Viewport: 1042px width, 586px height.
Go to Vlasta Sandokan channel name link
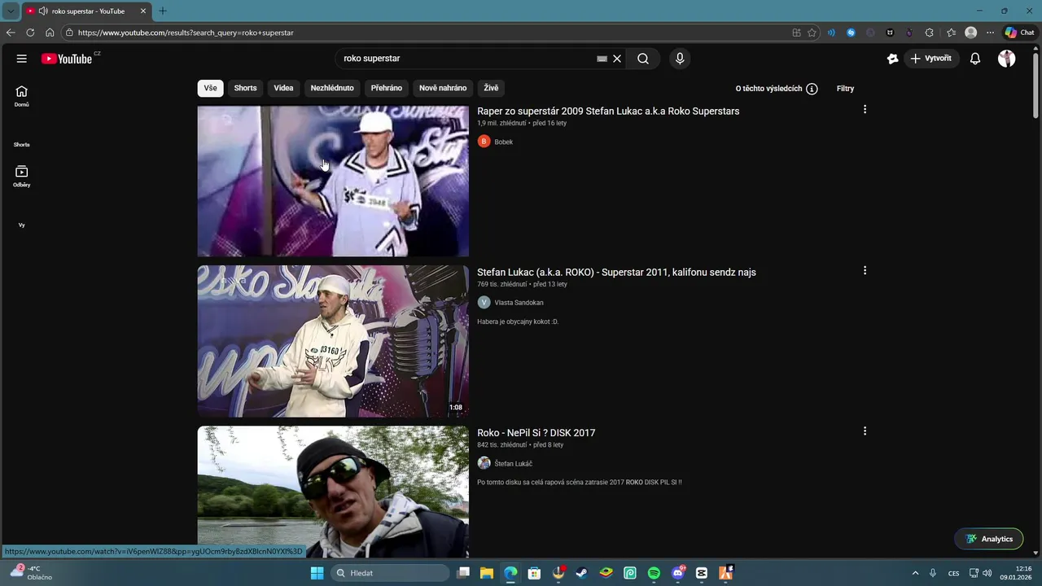pyautogui.click(x=519, y=303)
